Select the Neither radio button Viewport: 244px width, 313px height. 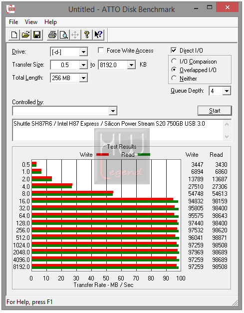[174, 78]
